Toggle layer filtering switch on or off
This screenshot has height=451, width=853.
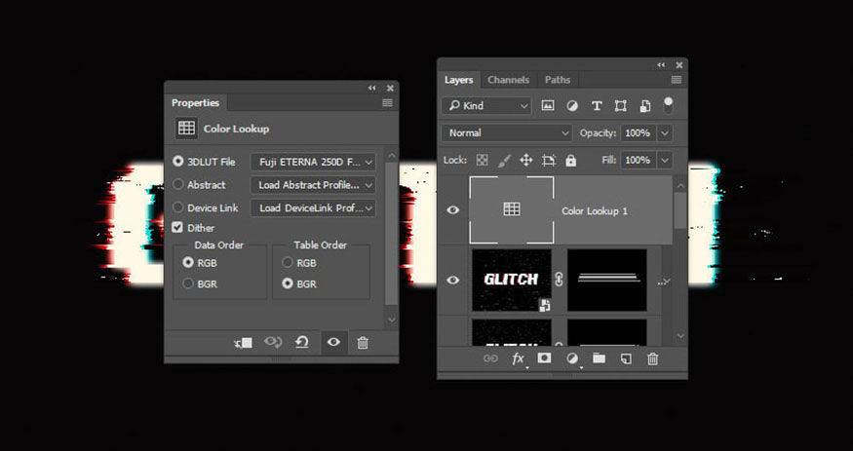pos(668,105)
